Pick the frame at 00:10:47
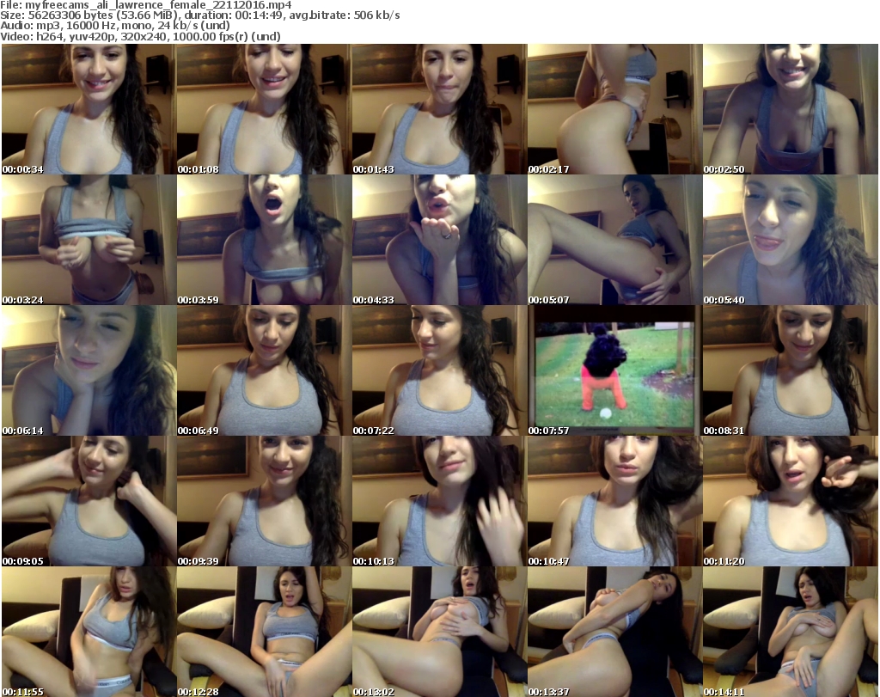The width and height of the screenshot is (880, 697). coord(615,501)
